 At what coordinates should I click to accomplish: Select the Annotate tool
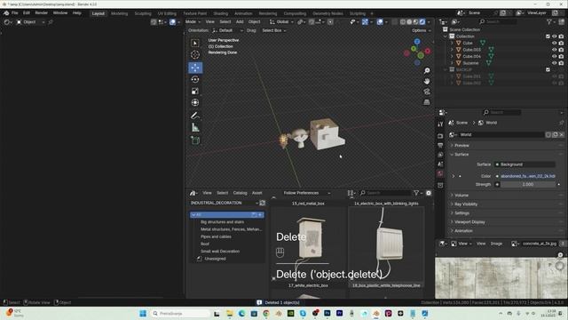pos(195,116)
